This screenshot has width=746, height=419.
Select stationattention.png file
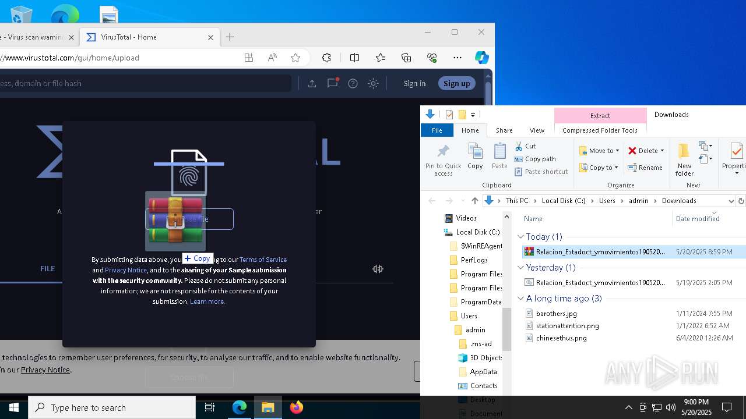[567, 326]
